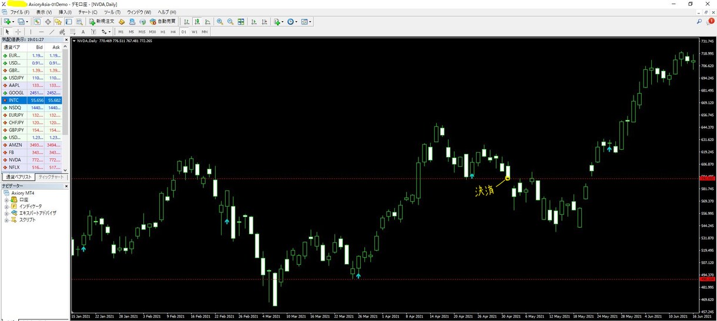This screenshot has width=717, height=321.
Task: Open the Indicators dropdown arrow
Action: point(283,22)
